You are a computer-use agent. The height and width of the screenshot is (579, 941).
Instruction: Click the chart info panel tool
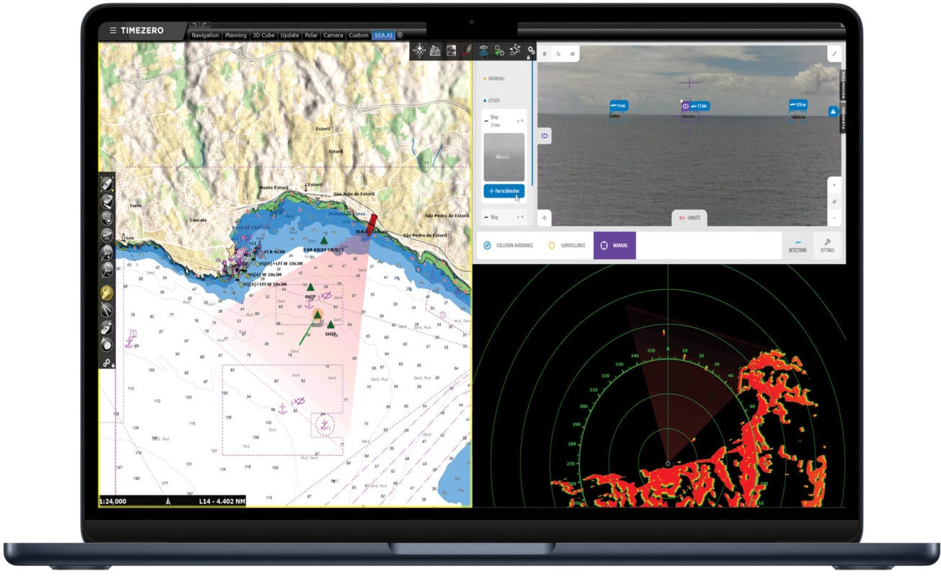click(x=107, y=218)
